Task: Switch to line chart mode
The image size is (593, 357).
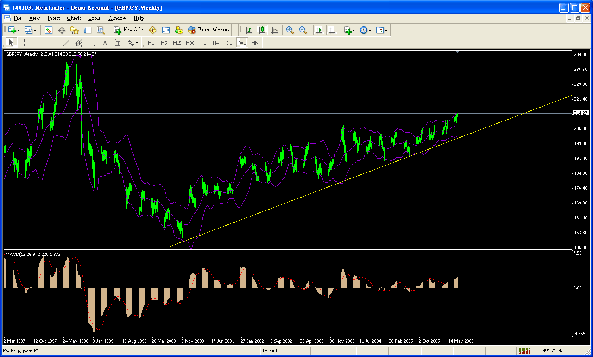Action: click(x=275, y=30)
